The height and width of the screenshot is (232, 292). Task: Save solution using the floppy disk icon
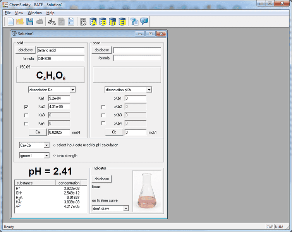click(x=30, y=22)
